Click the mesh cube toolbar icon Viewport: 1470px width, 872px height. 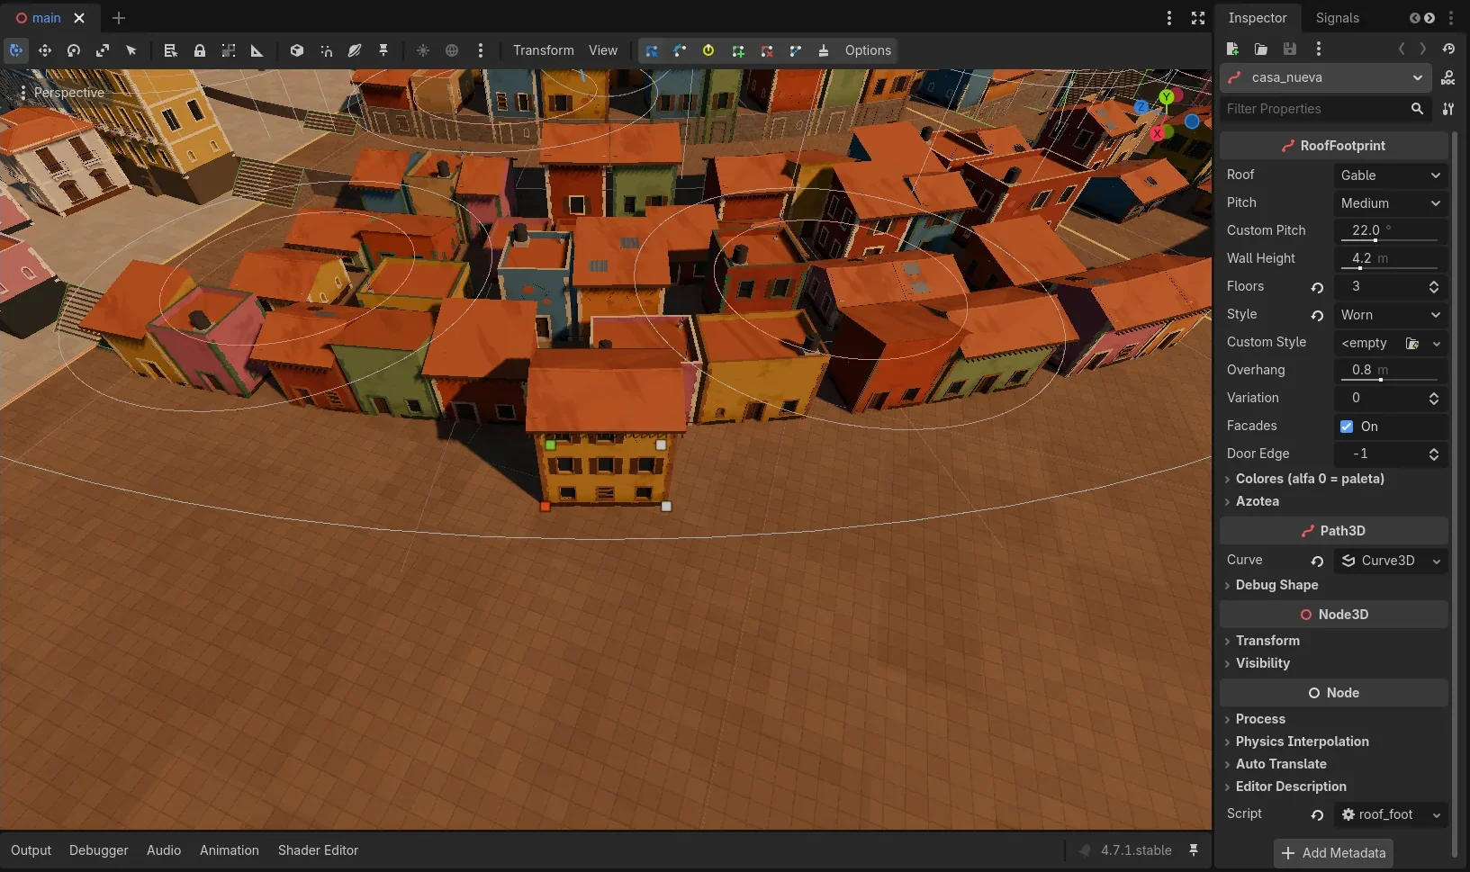tap(297, 50)
